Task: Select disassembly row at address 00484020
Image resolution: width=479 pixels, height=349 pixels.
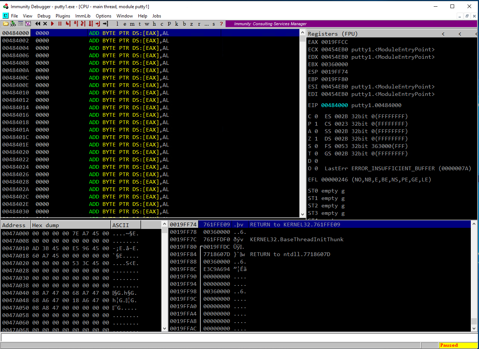Action: click(x=150, y=152)
